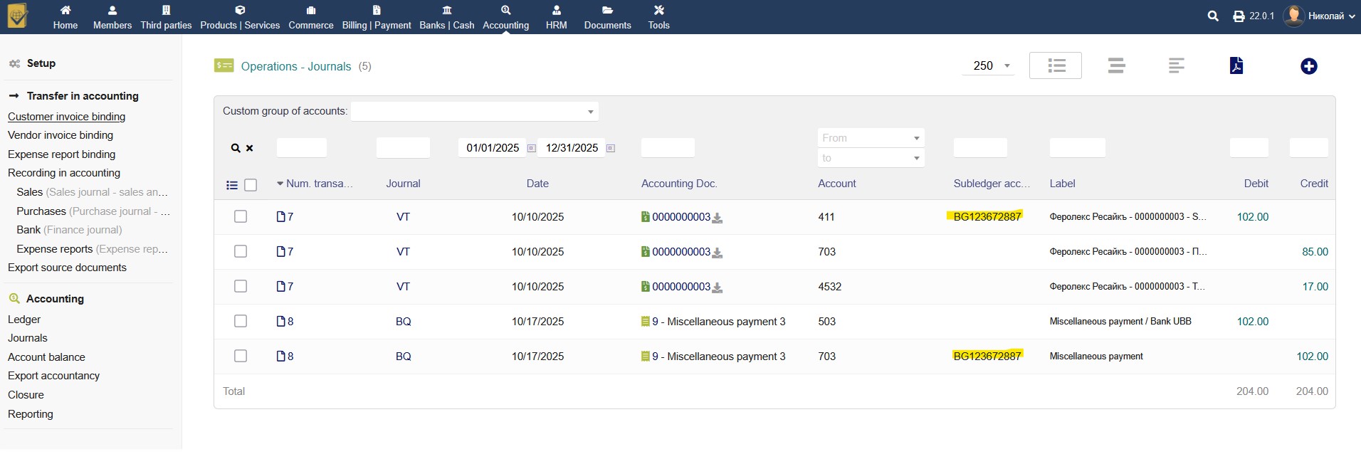Open calendar picker beside start date 01/01/2025
Viewport: 1361px width, 459px height.
[x=532, y=148]
